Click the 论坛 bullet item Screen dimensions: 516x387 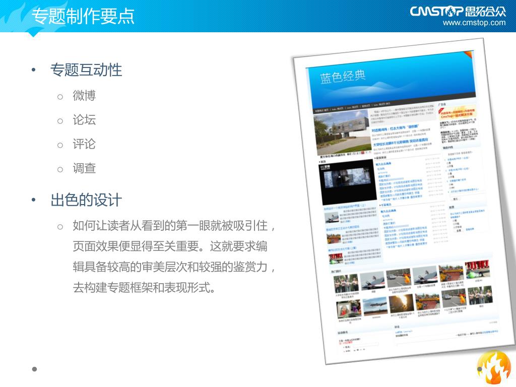pyautogui.click(x=84, y=120)
